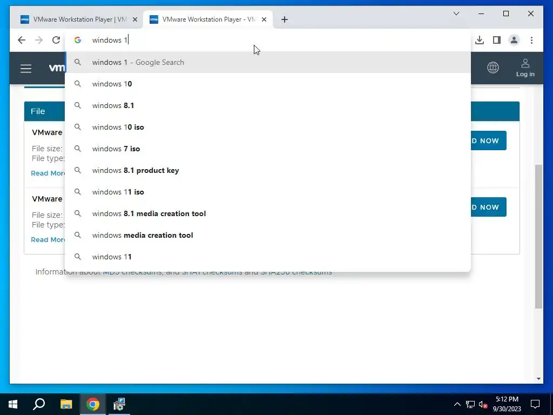
Task: Open the Chrome profile avatar
Action: [514, 40]
